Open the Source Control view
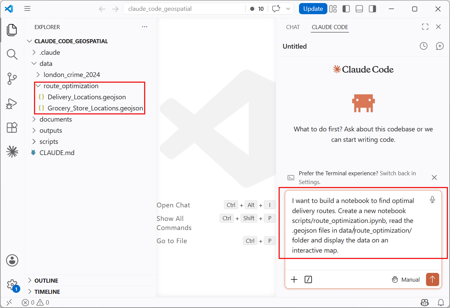 click(x=12, y=79)
